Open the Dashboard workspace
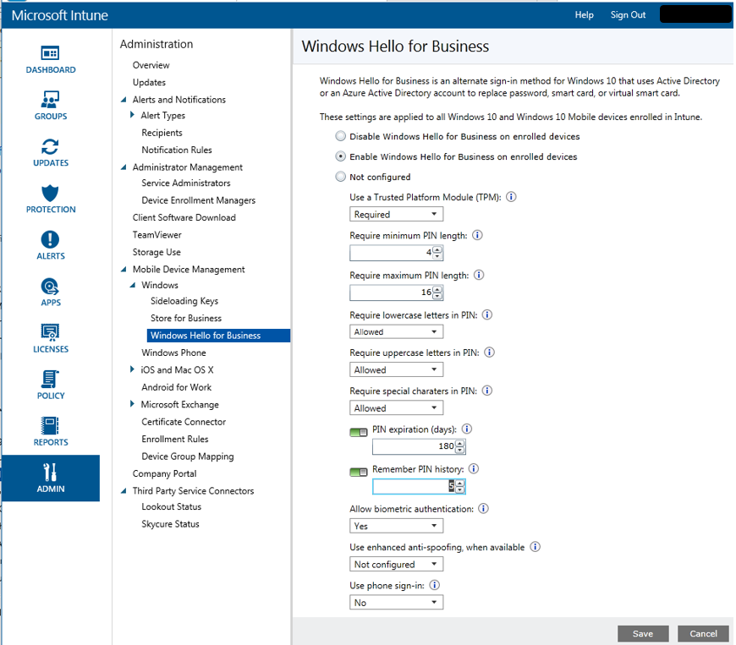Image resolution: width=736 pixels, height=645 pixels. click(x=50, y=57)
